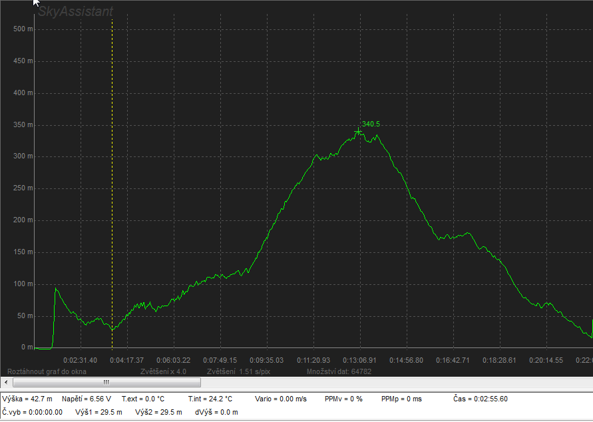Screen dimensions: 593x422
Task: Click the horizontal scrollbar thumb
Action: click(105, 383)
